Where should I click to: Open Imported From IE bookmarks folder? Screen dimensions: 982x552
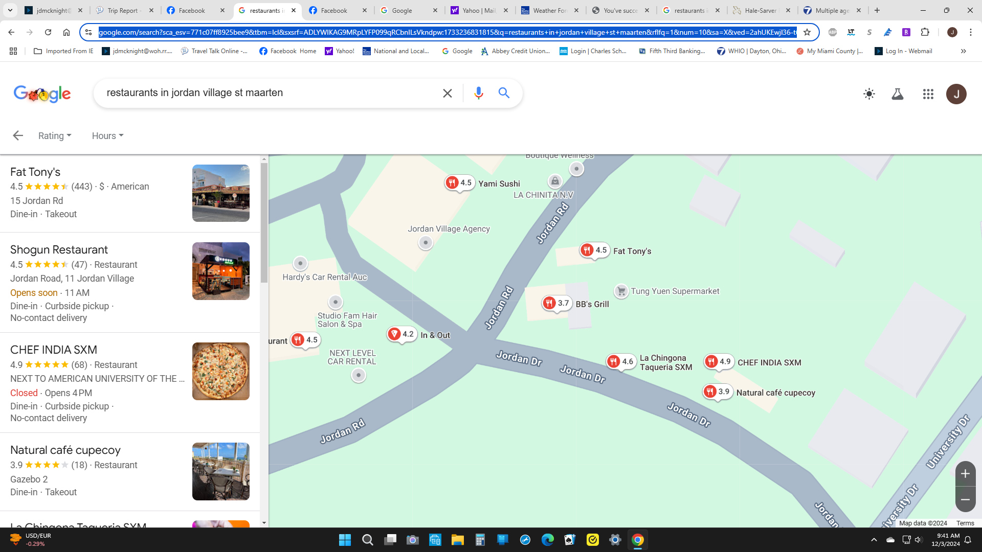(63, 51)
